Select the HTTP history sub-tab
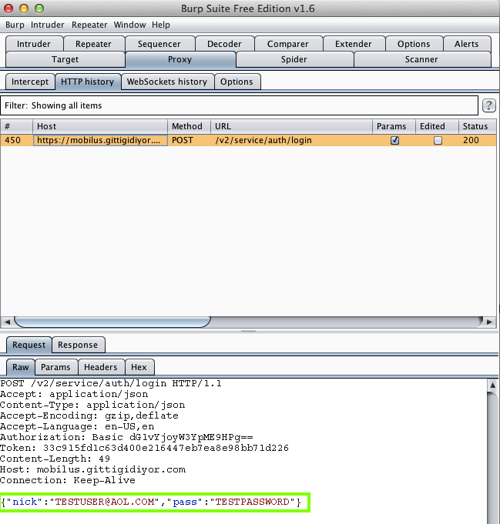This screenshot has width=500, height=524. point(88,82)
